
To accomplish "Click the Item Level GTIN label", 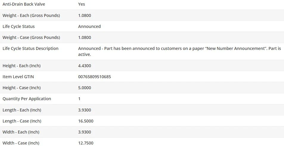I will coord(18,77).
